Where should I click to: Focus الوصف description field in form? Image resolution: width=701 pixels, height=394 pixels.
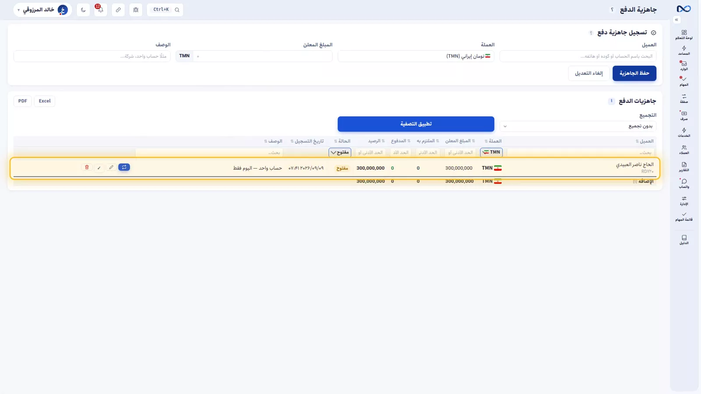coord(92,56)
